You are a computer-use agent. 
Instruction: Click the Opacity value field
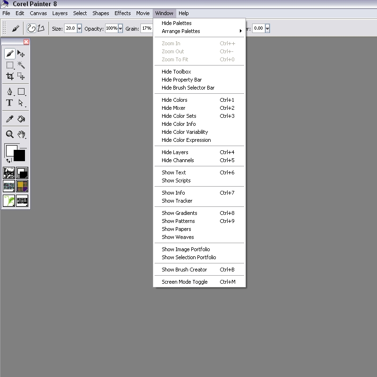click(112, 28)
